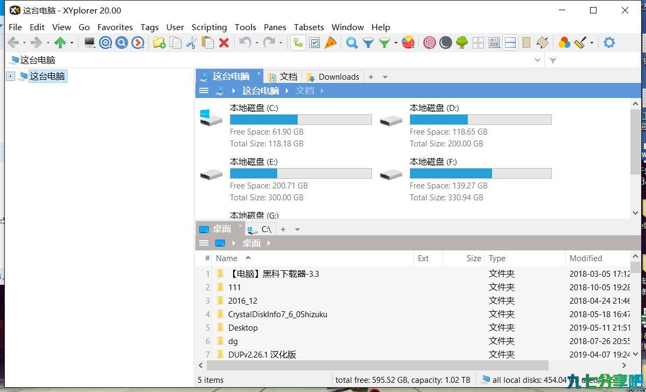Click the scissors Cut icon

[191, 43]
